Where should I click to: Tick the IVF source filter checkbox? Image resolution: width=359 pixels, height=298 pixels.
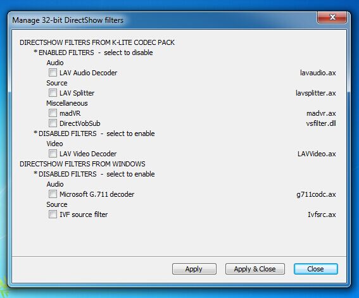[53, 214]
